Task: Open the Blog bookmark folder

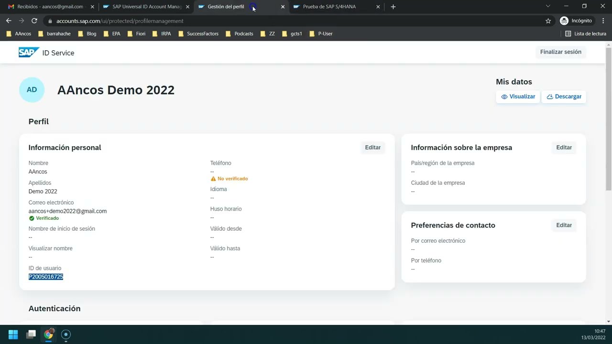Action: click(87, 34)
